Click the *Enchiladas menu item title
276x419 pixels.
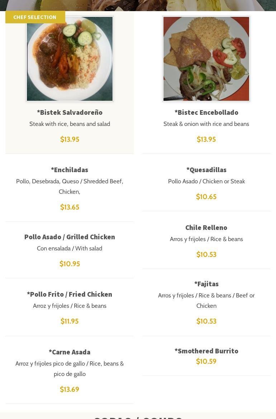(70, 170)
